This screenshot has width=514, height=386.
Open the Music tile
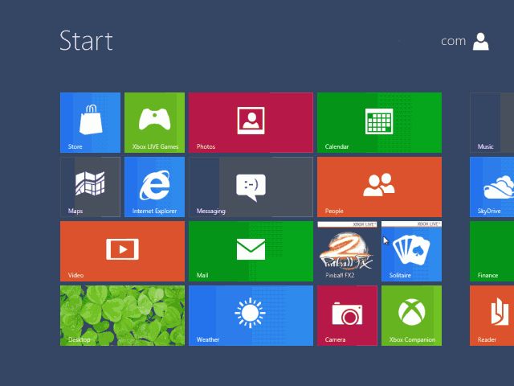(x=492, y=122)
